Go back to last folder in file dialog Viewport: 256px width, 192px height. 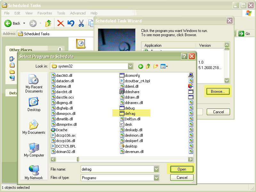[140, 66]
